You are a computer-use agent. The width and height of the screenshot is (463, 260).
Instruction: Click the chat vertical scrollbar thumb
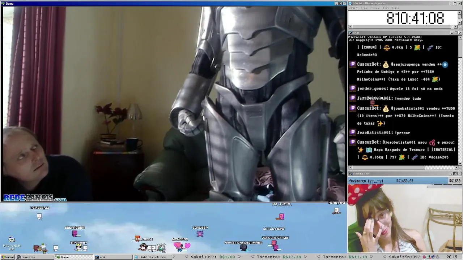pyautogui.click(x=460, y=48)
